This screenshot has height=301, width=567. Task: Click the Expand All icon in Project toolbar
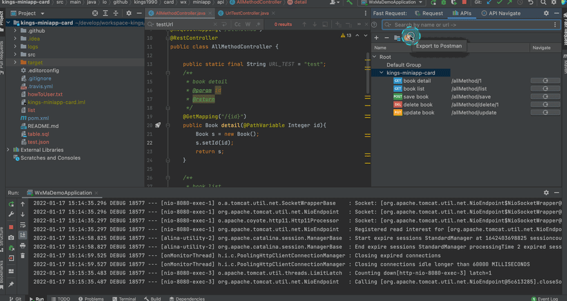coord(105,14)
